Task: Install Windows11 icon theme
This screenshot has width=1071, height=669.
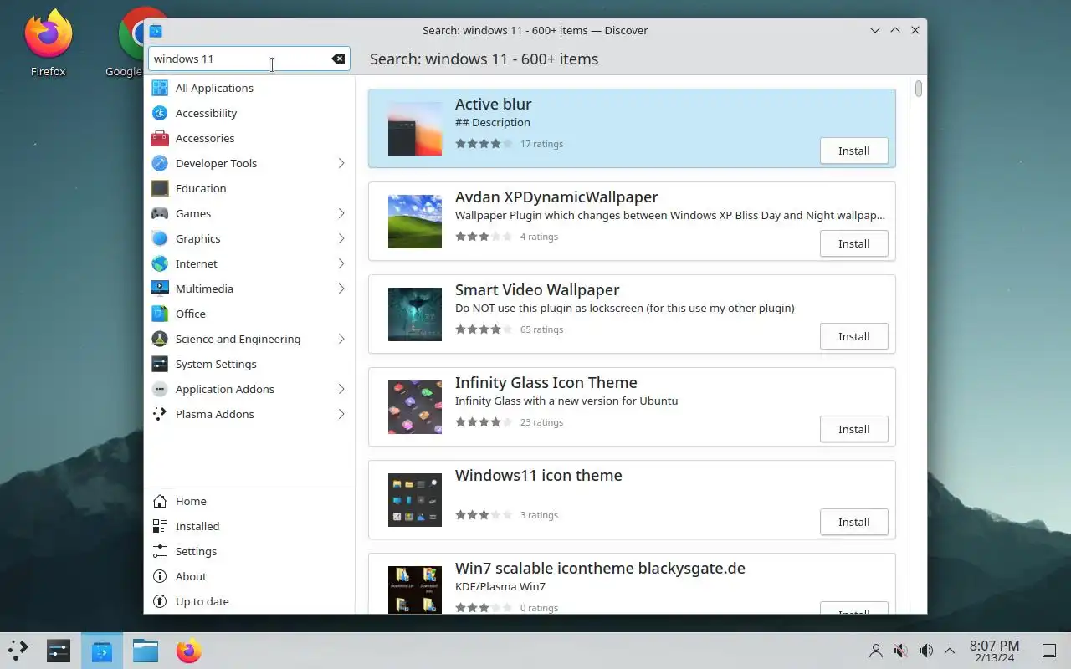Action: tap(854, 522)
